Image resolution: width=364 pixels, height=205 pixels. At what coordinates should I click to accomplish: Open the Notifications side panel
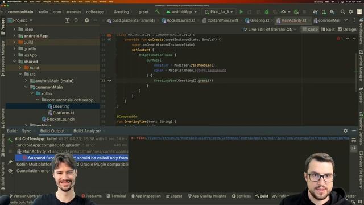361,31
